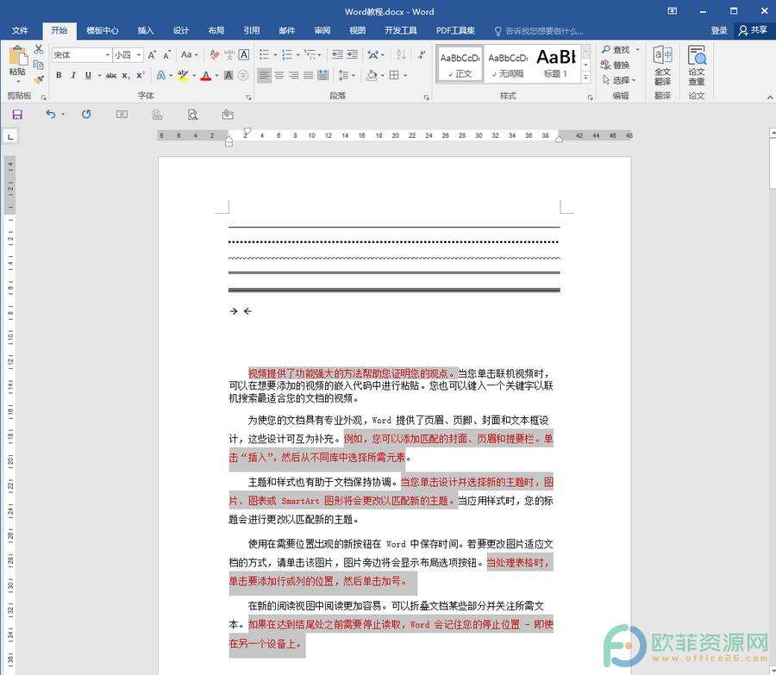The image size is (776, 675).
Task: Open the bullet list dropdown arrow
Action: tap(275, 55)
